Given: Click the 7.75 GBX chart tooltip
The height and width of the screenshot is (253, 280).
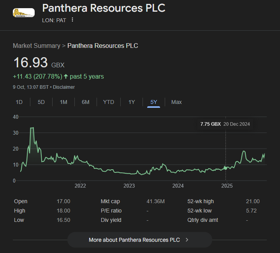Looking at the screenshot, I should click(225, 124).
